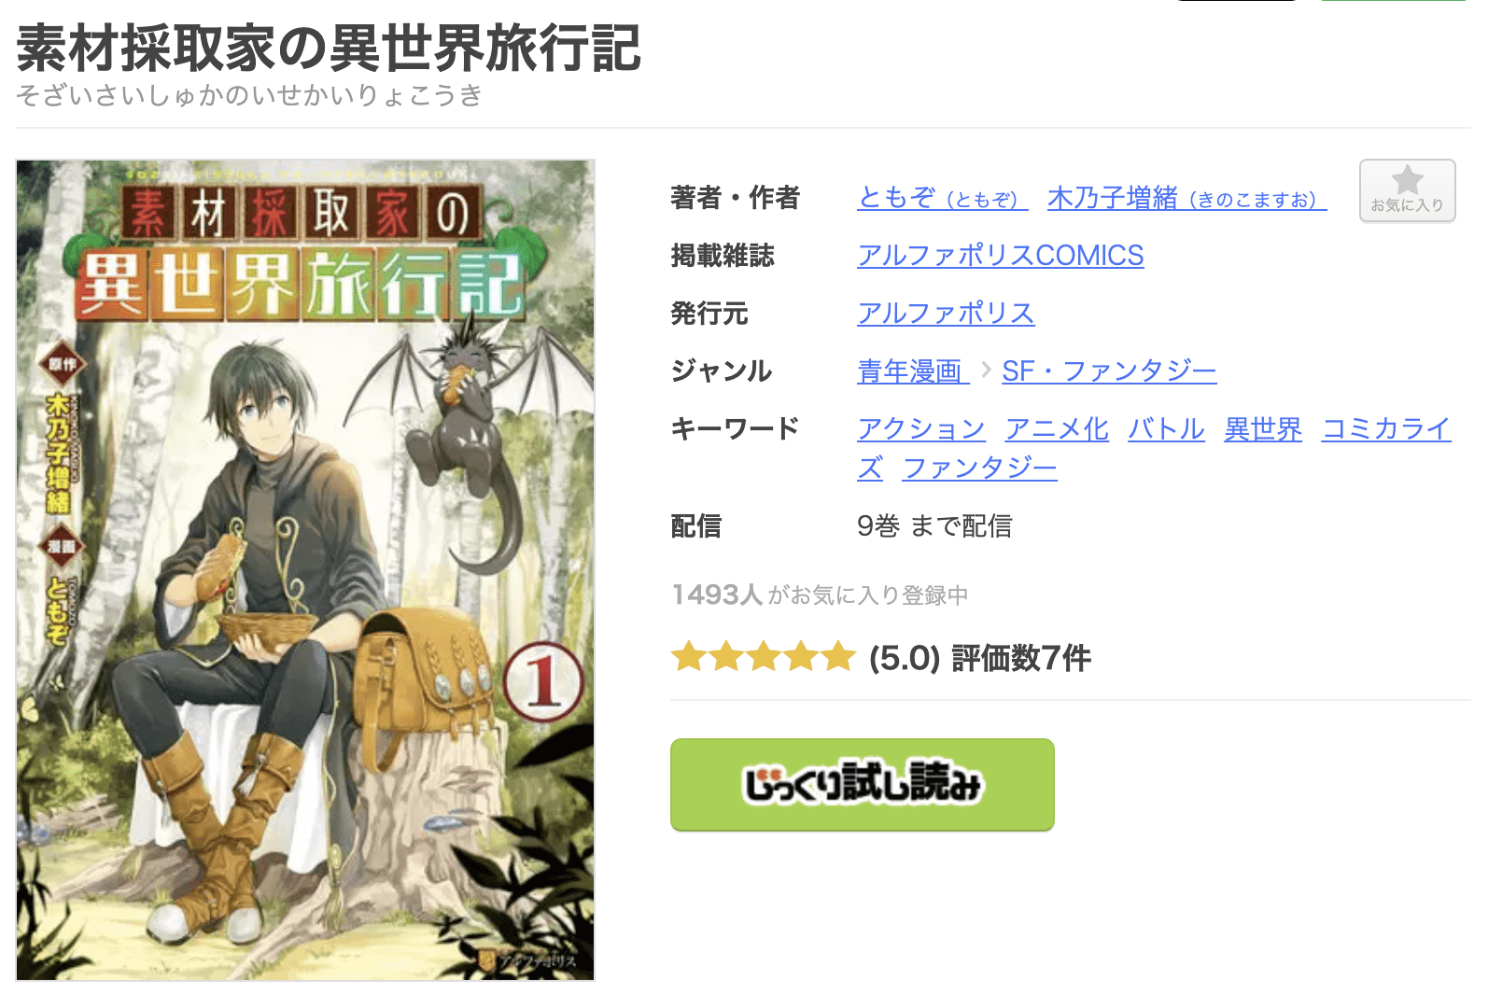The image size is (1488, 993).
Task: Open magazine link アルファポリスCOMICS
Action: tap(1000, 256)
